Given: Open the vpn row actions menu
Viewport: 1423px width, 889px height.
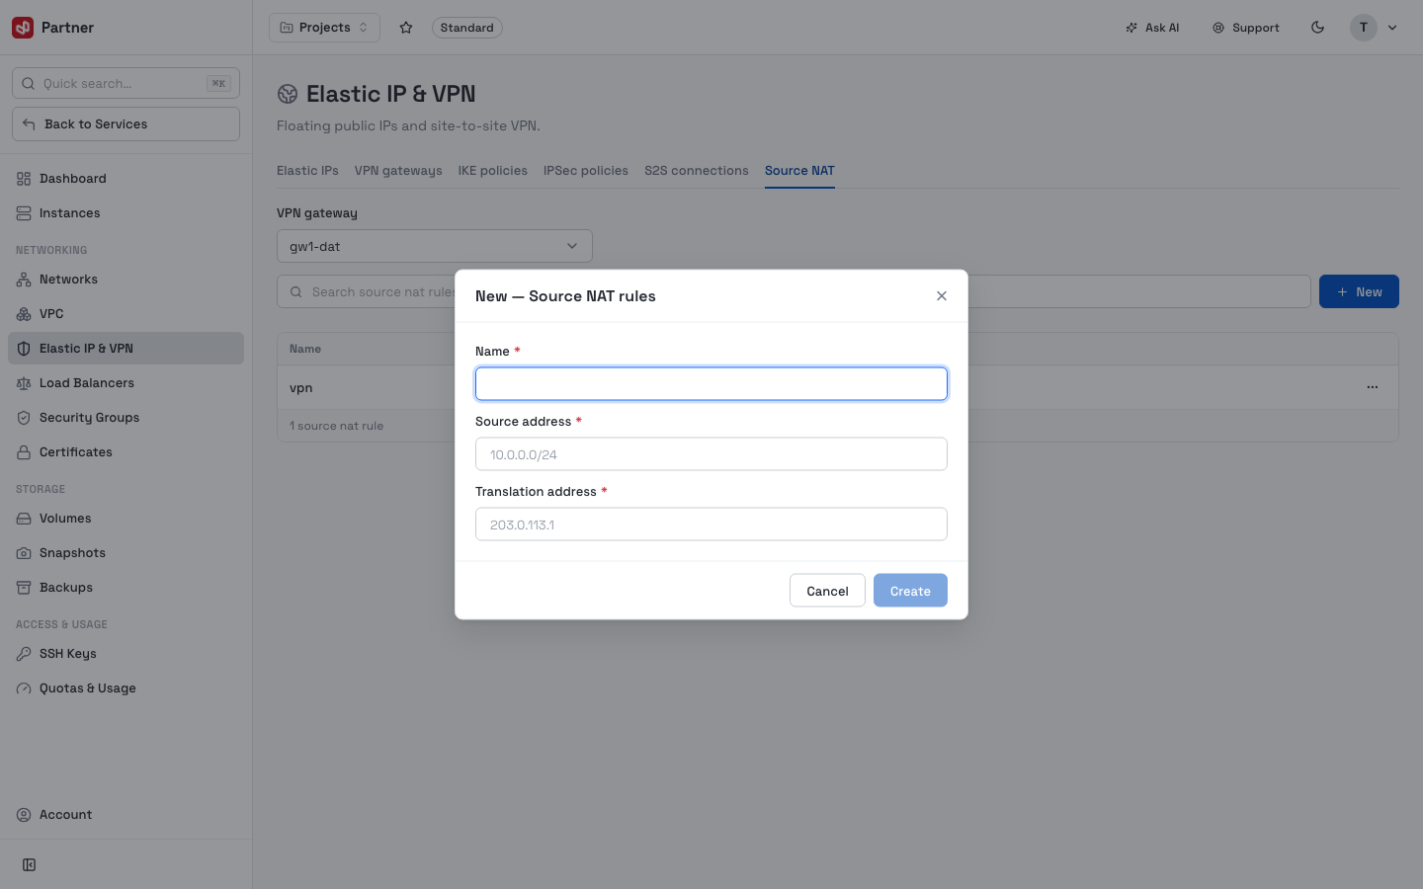Looking at the screenshot, I should [1373, 387].
